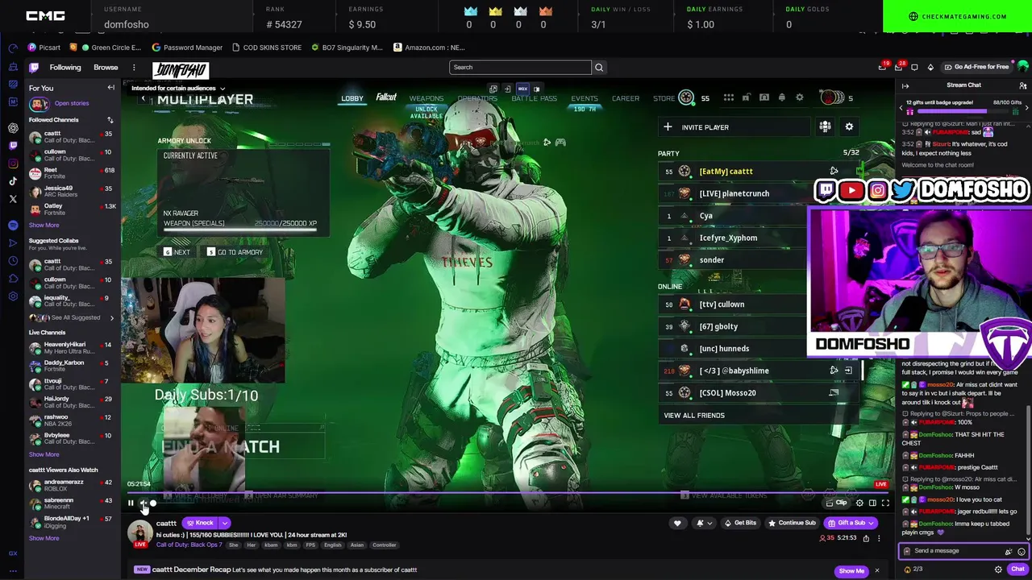Screen dimensions: 1032x580
Task: Click Checkmate Gaming website link
Action: point(957,16)
